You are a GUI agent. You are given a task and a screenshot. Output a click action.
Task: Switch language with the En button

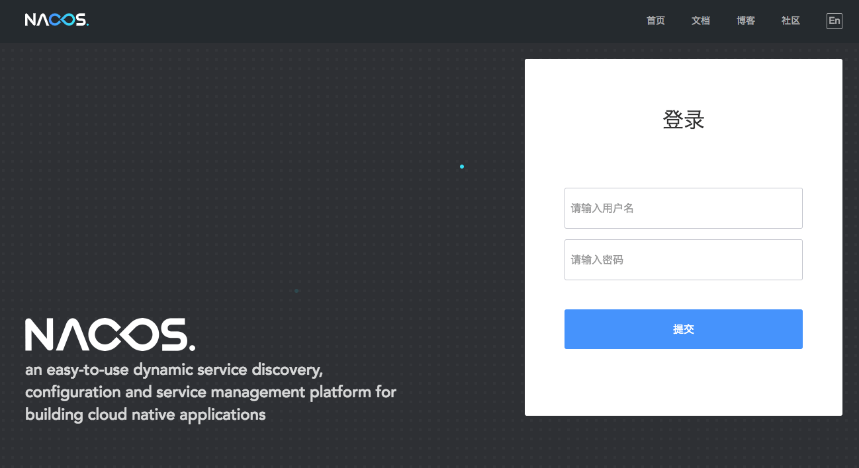click(x=835, y=20)
